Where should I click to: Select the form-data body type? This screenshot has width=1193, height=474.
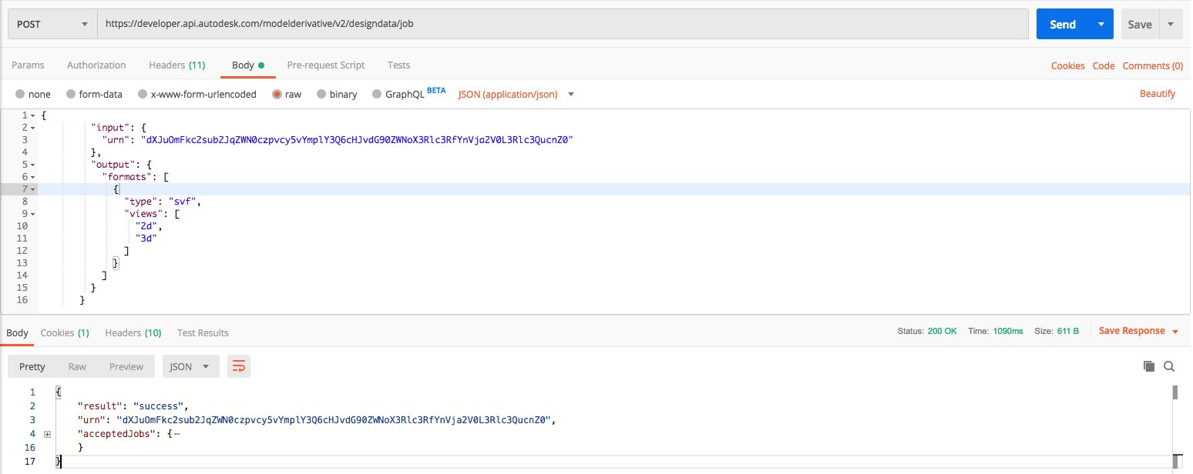(94, 95)
